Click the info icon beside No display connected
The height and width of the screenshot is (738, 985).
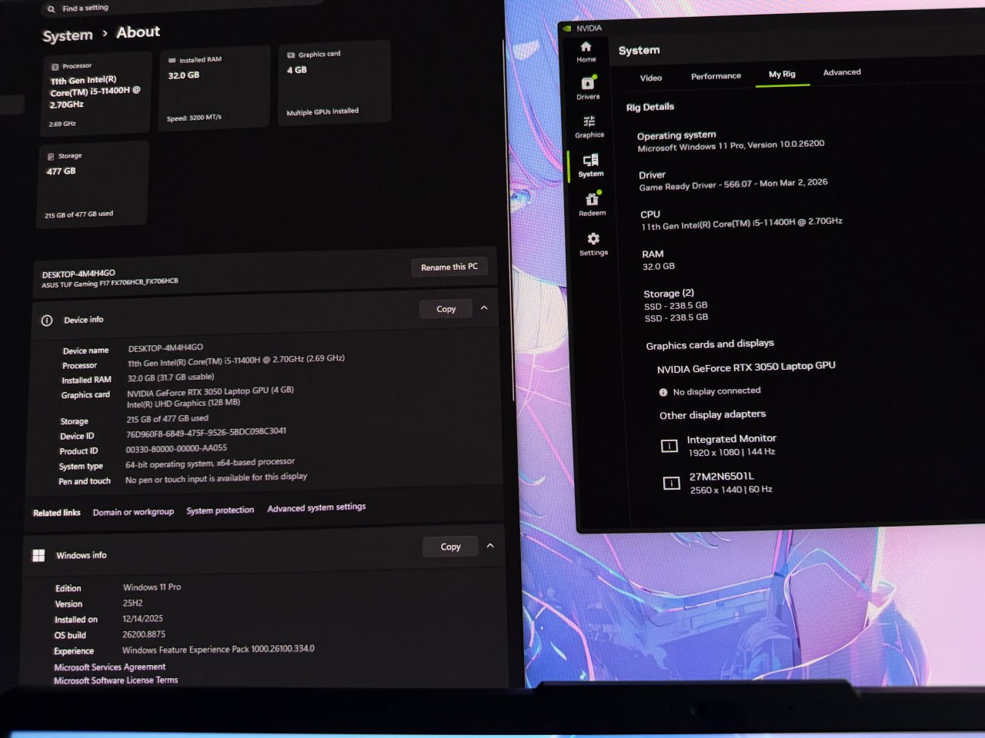pyautogui.click(x=663, y=393)
